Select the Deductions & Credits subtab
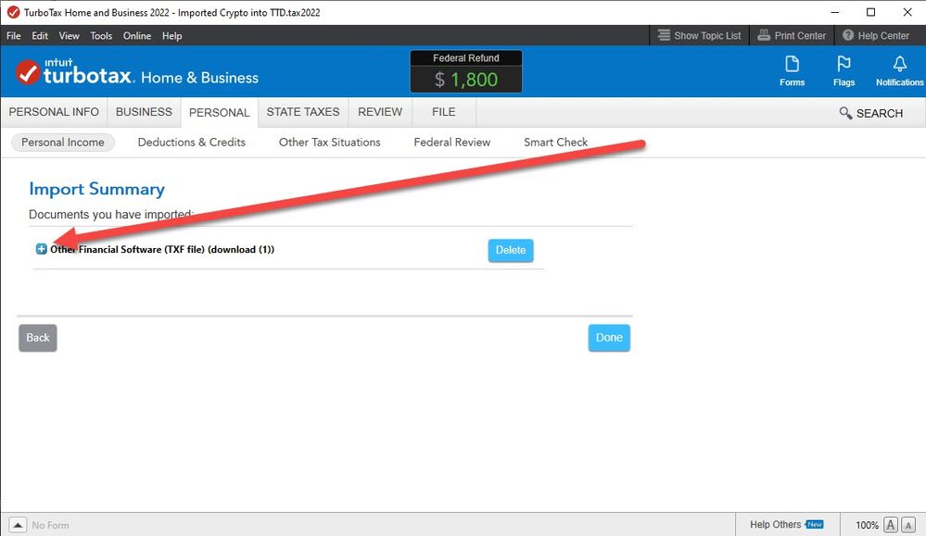Viewport: 926px width, 536px height. click(191, 143)
